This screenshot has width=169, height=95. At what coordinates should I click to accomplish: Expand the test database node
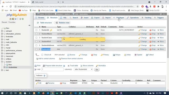[2, 70]
